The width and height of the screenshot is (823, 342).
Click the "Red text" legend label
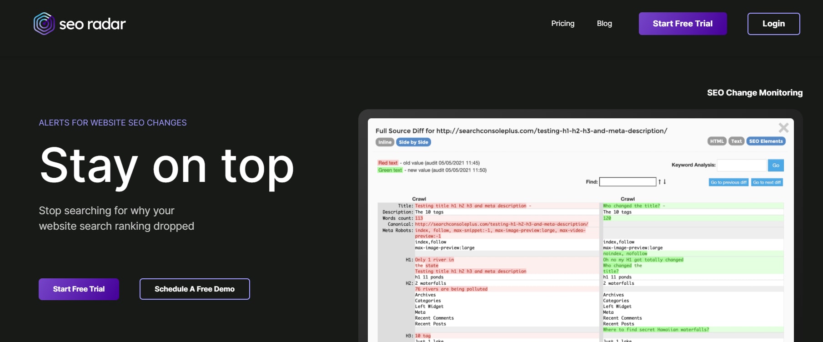pos(388,163)
